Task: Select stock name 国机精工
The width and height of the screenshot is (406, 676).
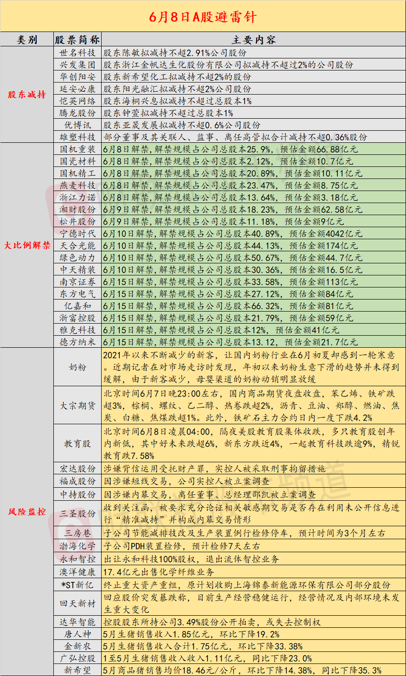Action: (77, 173)
